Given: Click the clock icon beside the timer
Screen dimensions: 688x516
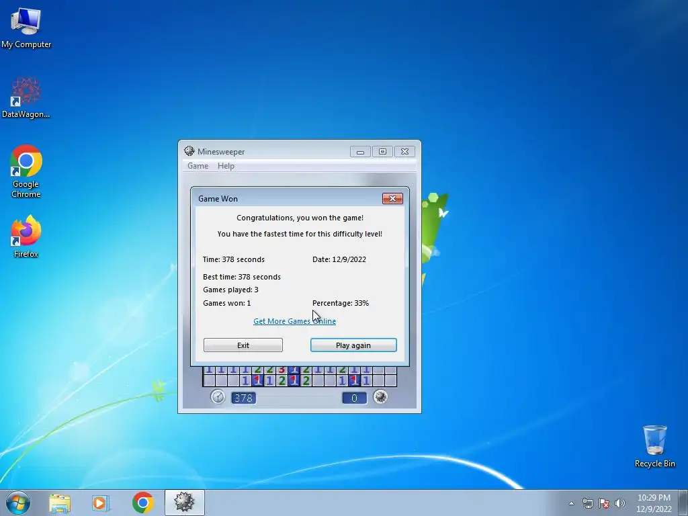Looking at the screenshot, I should tap(218, 397).
